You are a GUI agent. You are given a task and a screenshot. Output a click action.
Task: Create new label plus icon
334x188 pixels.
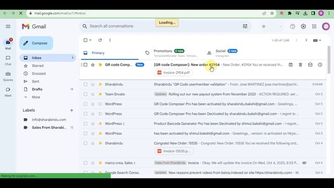click(x=71, y=110)
